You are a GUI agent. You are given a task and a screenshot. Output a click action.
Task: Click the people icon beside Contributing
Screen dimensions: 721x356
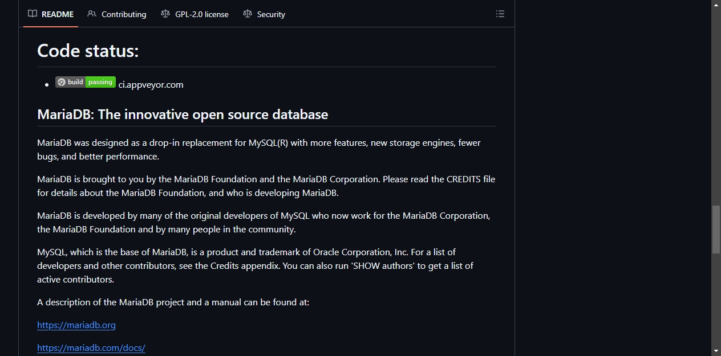point(92,14)
